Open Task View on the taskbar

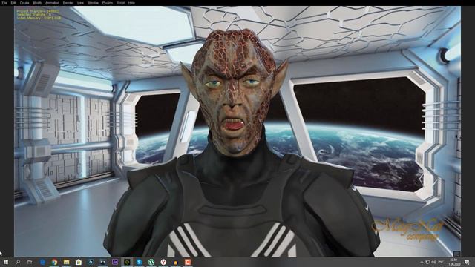coord(30,262)
